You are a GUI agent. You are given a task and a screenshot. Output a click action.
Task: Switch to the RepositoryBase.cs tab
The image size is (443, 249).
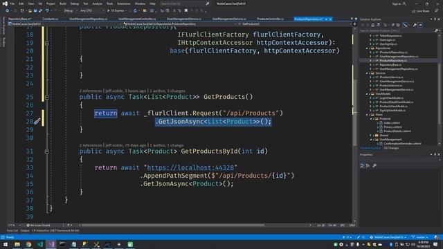click(20, 19)
